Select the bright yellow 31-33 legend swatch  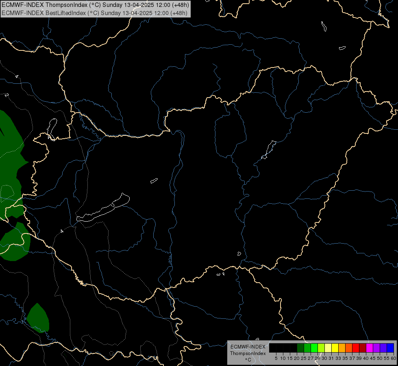tap(335, 348)
